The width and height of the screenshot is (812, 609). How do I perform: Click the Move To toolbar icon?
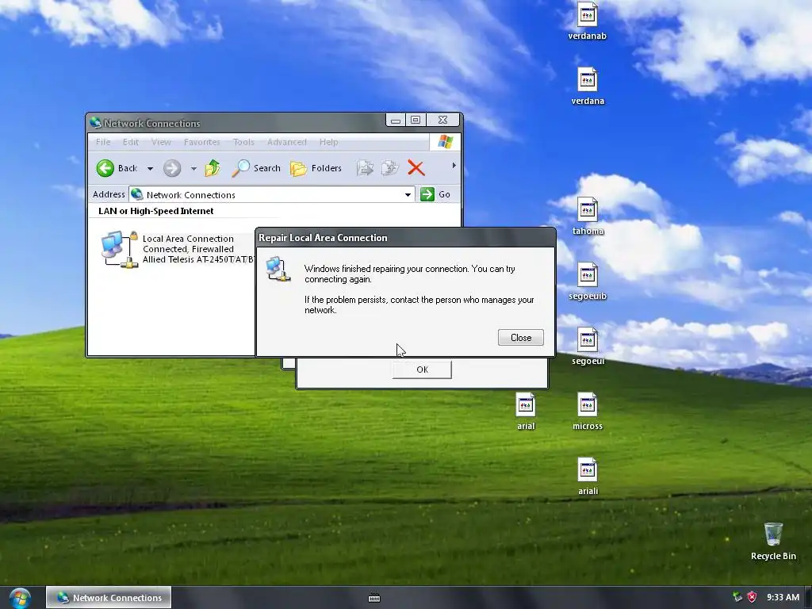tap(365, 168)
